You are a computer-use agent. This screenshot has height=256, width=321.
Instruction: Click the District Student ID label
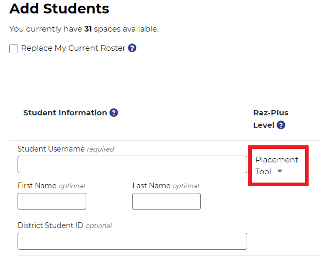click(x=51, y=225)
